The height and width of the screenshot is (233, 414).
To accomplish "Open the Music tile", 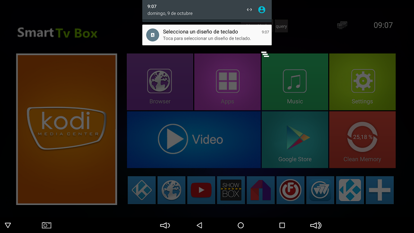I will [295, 82].
